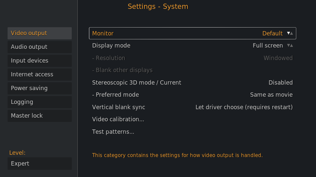Open Preferred mode Same as movie option
The height and width of the screenshot is (177, 316).
193,95
